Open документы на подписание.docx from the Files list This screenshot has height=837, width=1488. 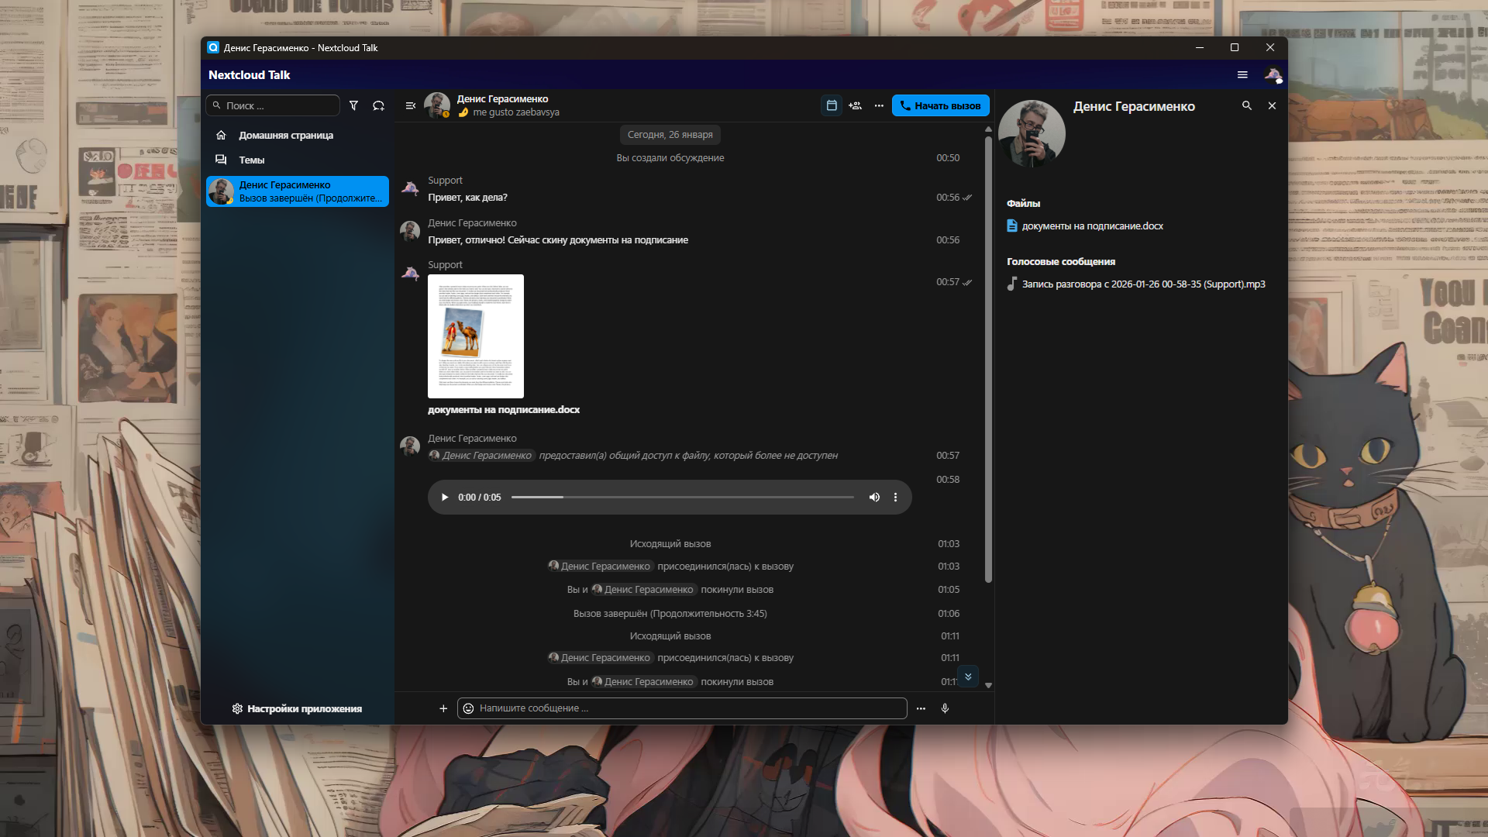click(x=1091, y=226)
